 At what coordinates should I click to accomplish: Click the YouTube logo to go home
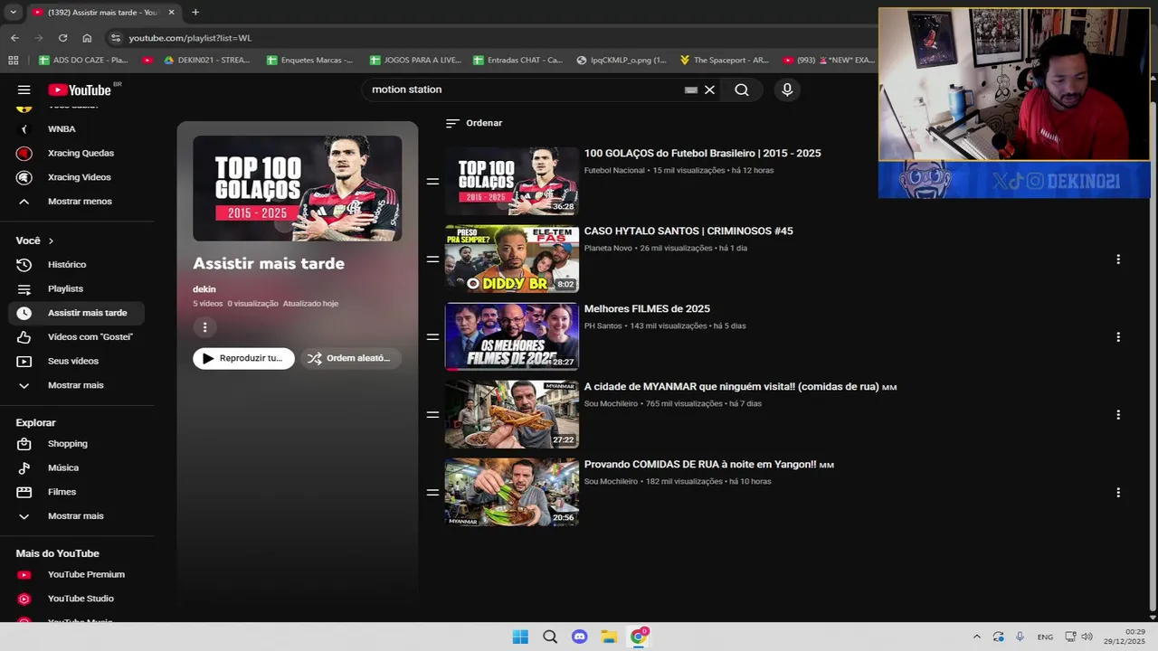(80, 90)
